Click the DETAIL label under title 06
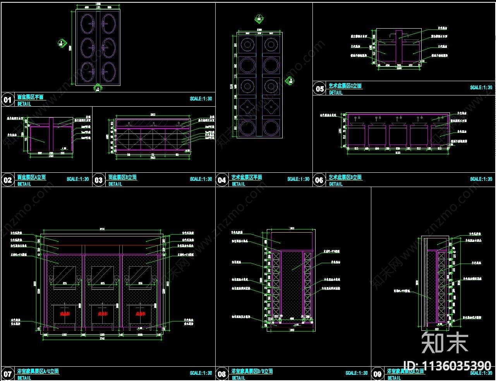Viewport: 496px width, 381px height. 336,184
